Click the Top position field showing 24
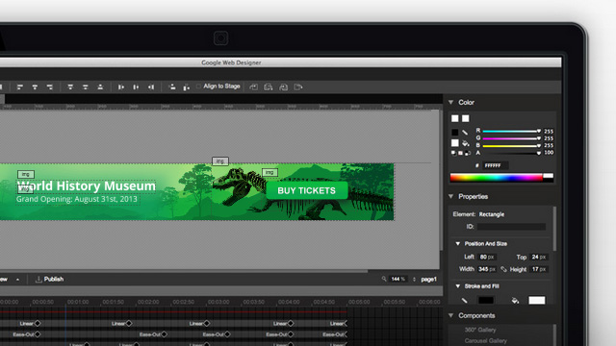The width and height of the screenshot is (616, 346). point(539,257)
